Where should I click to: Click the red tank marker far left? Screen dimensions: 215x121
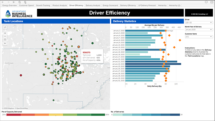coord(21,75)
